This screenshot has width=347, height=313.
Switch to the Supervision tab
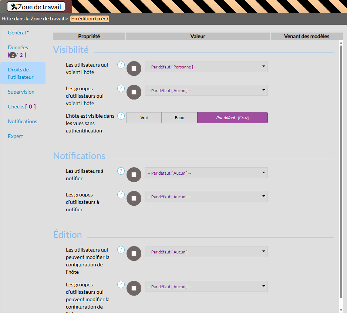[21, 92]
